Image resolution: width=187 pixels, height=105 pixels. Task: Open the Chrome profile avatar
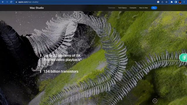(x=180, y=2)
